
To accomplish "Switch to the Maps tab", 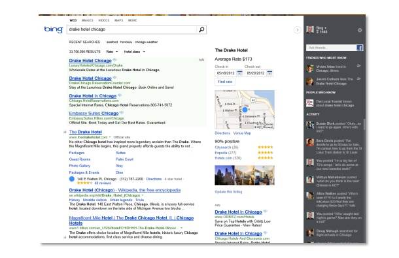I will click(118, 20).
